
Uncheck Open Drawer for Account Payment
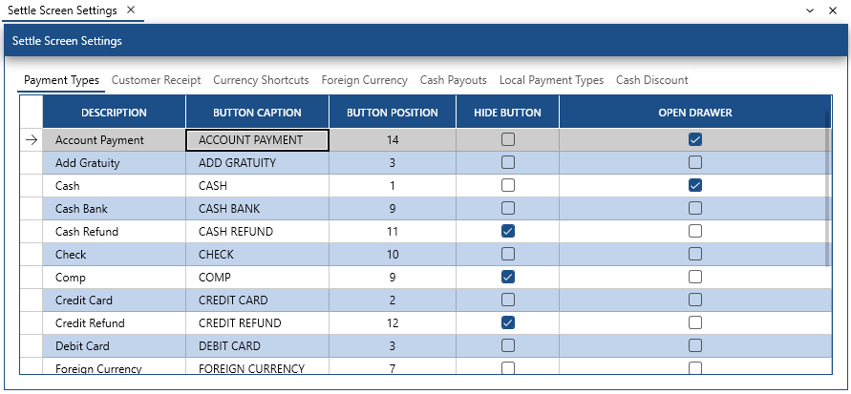pyautogui.click(x=695, y=139)
